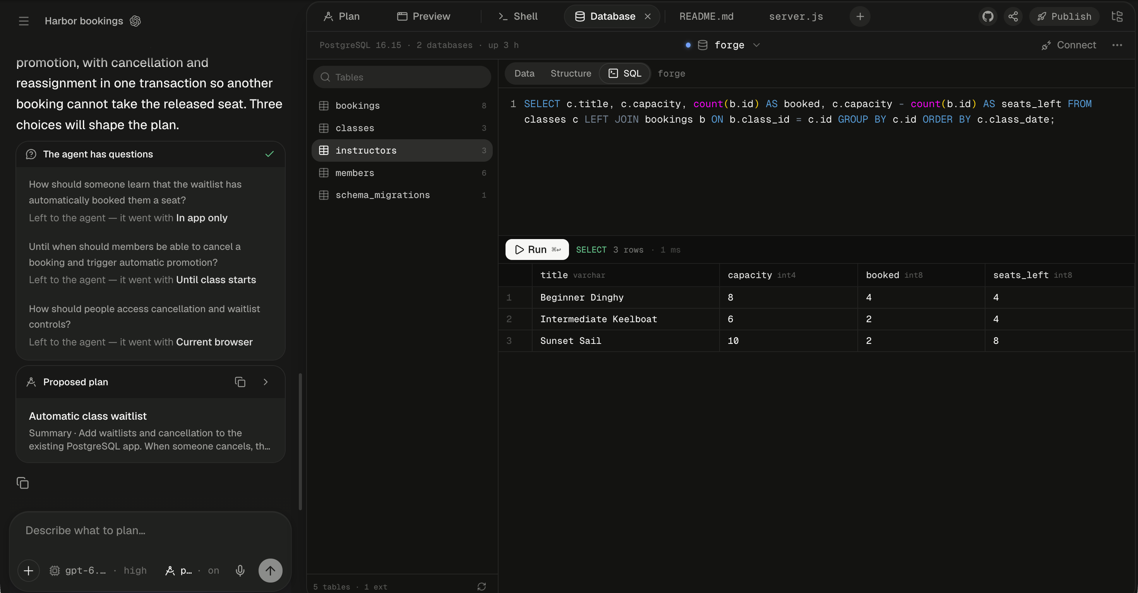
Task: Open the classes table
Action: [x=402, y=128]
